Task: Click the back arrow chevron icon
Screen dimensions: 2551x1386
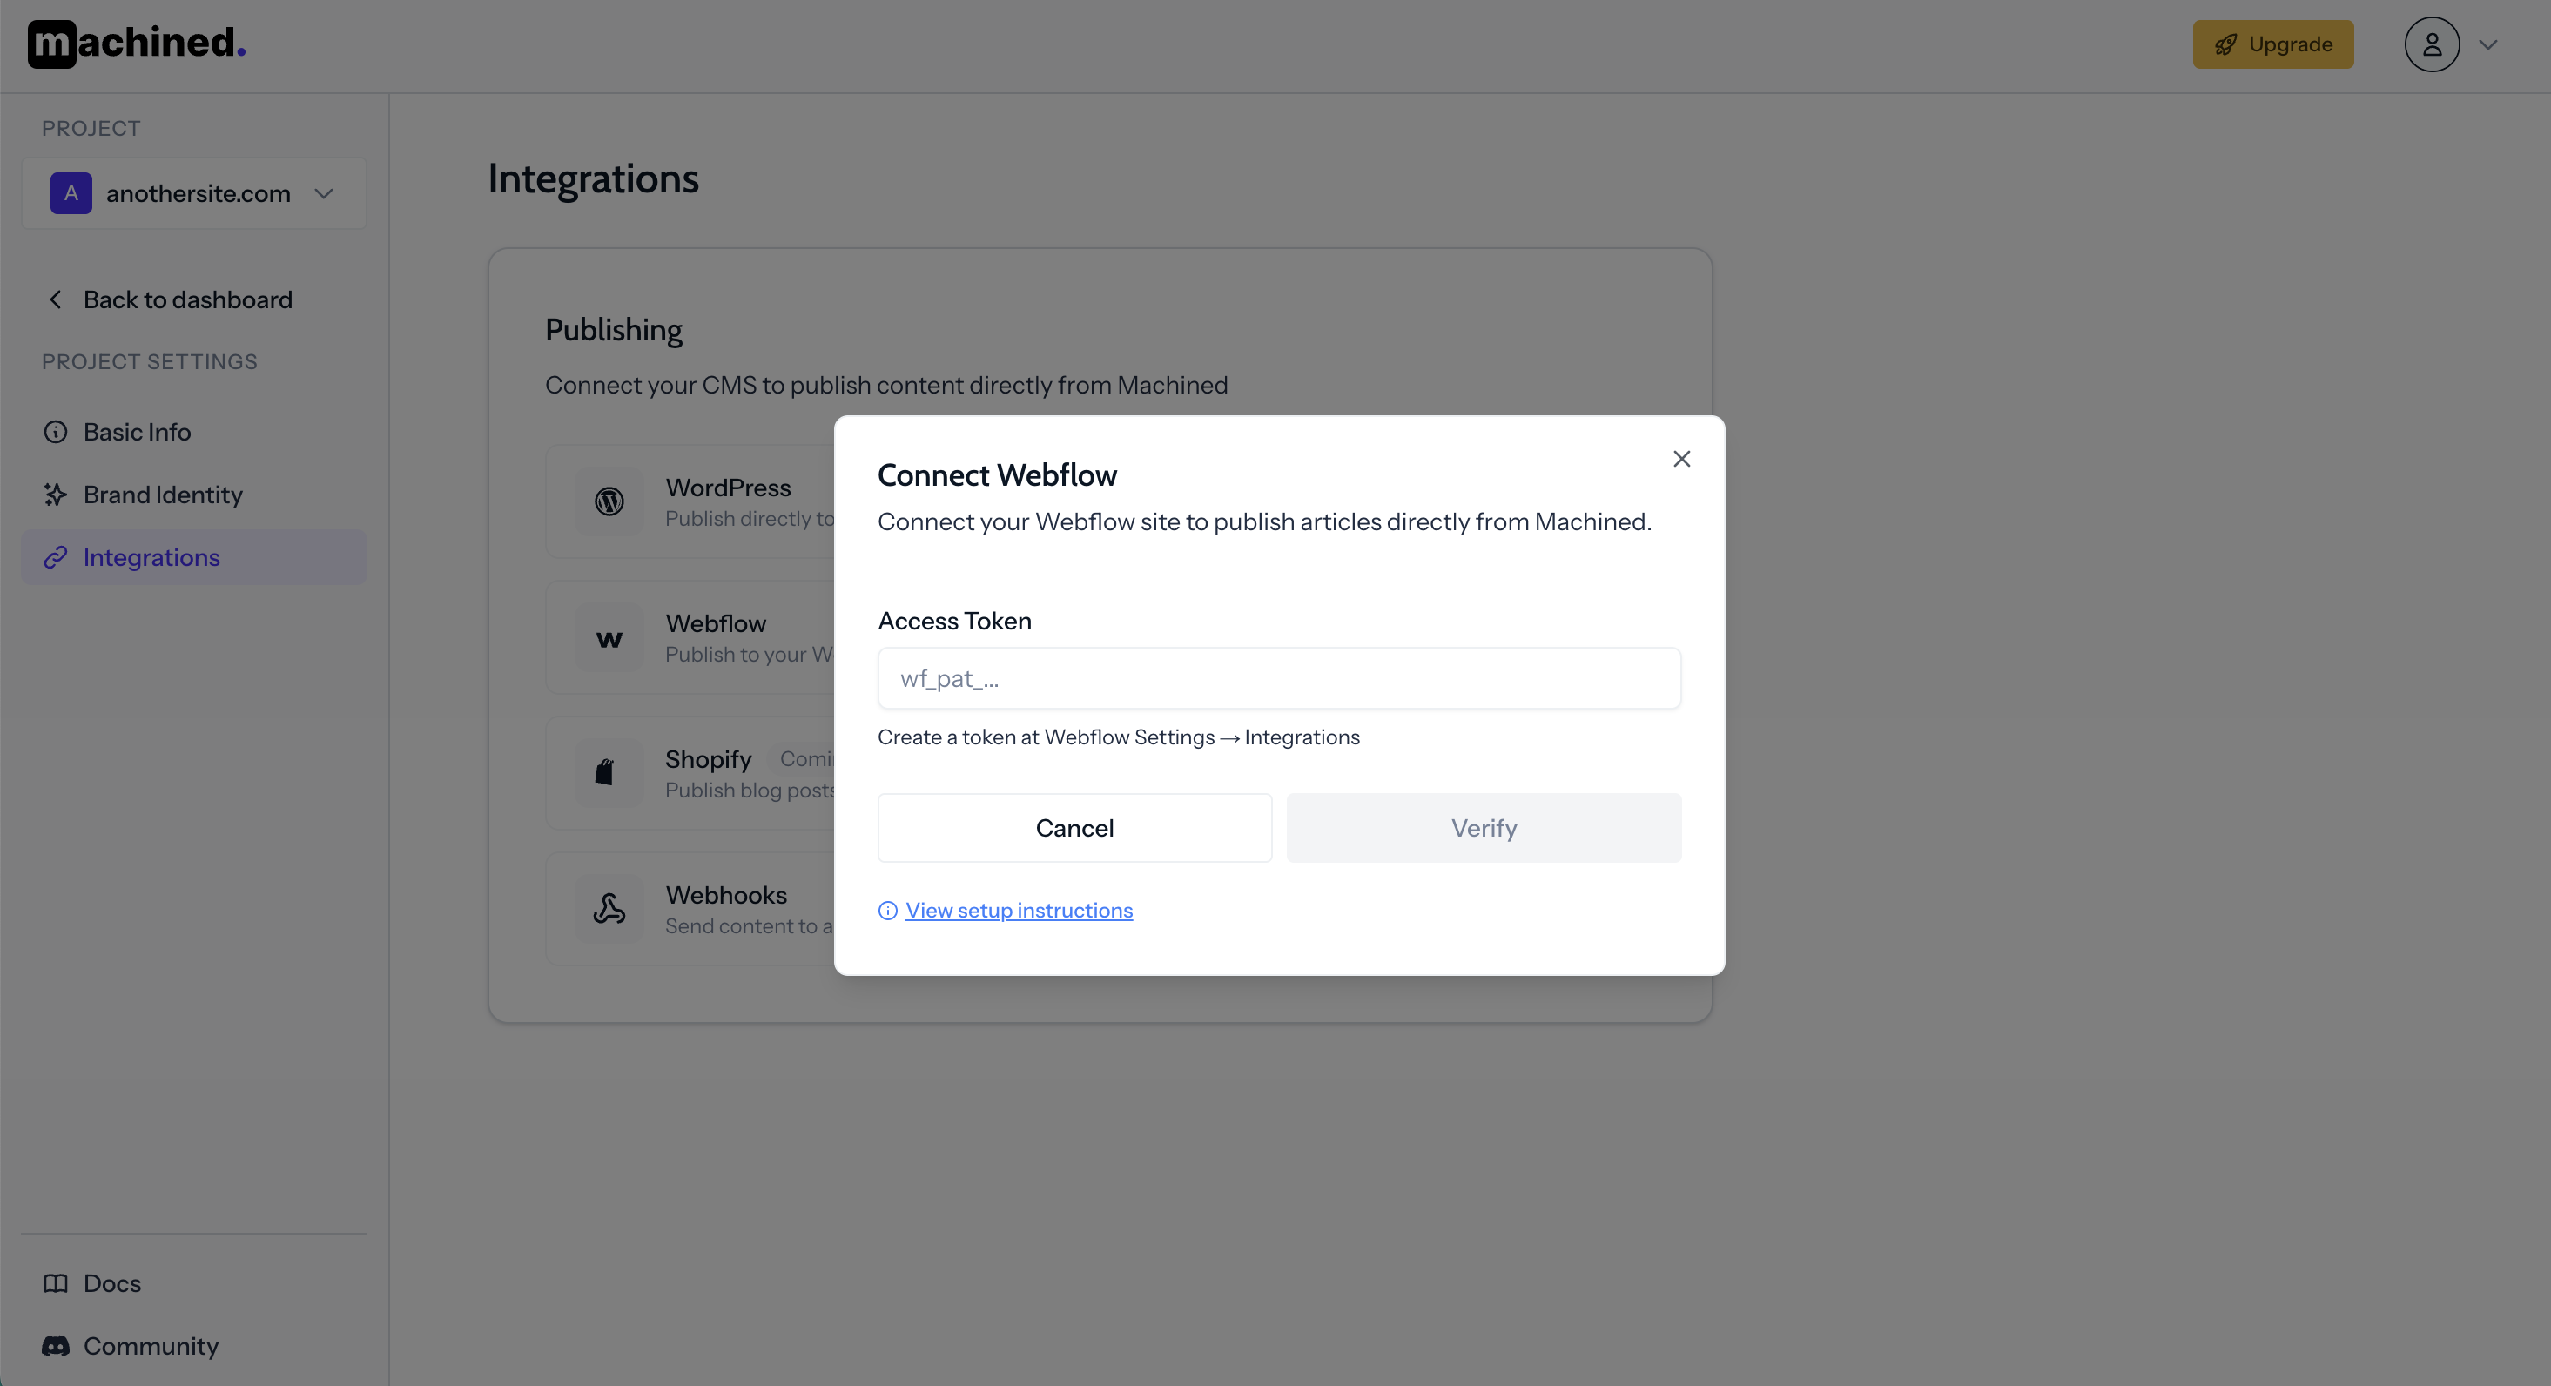Action: (x=56, y=299)
